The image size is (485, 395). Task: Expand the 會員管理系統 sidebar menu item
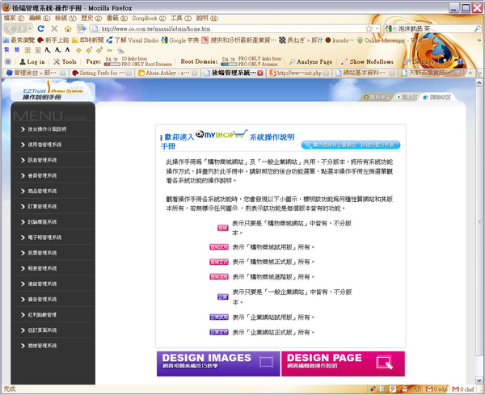click(42, 175)
